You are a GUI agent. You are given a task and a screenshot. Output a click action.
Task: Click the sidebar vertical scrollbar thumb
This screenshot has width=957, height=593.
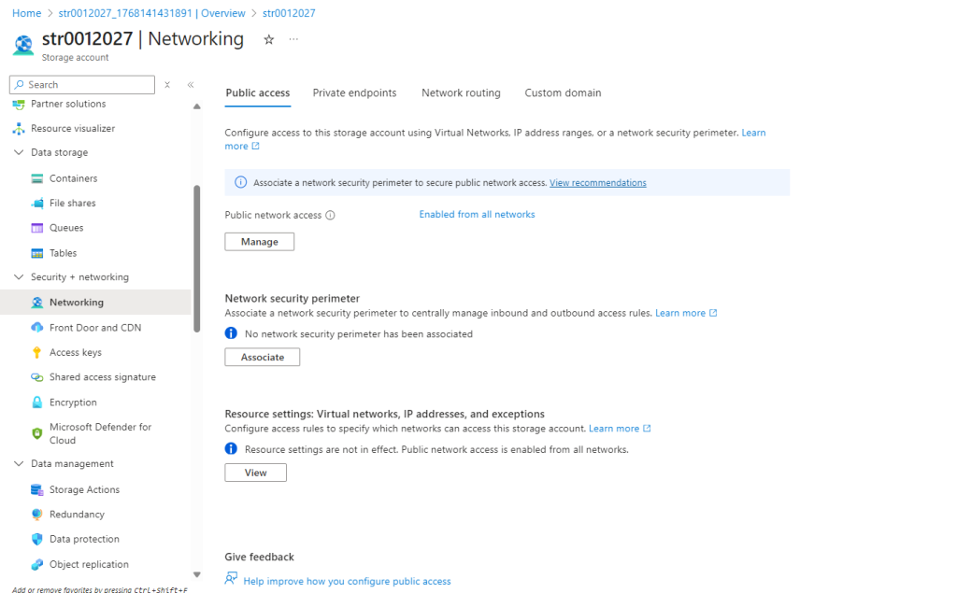(196, 257)
